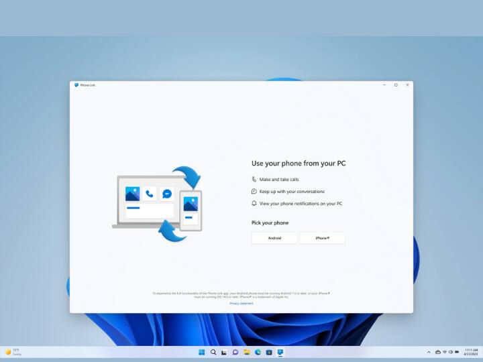This screenshot has width=483, height=362.
Task: Launch the Chat app from taskbar
Action: 235,352
